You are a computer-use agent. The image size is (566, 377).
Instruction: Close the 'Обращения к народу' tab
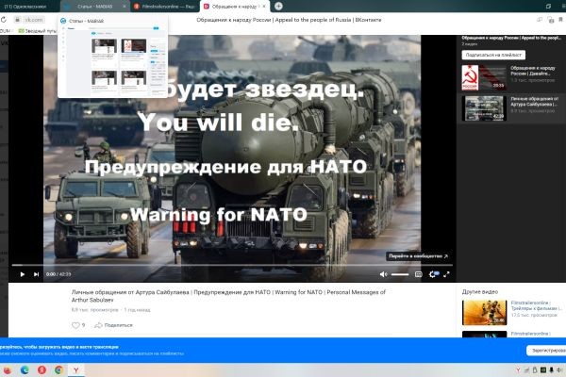264,7
